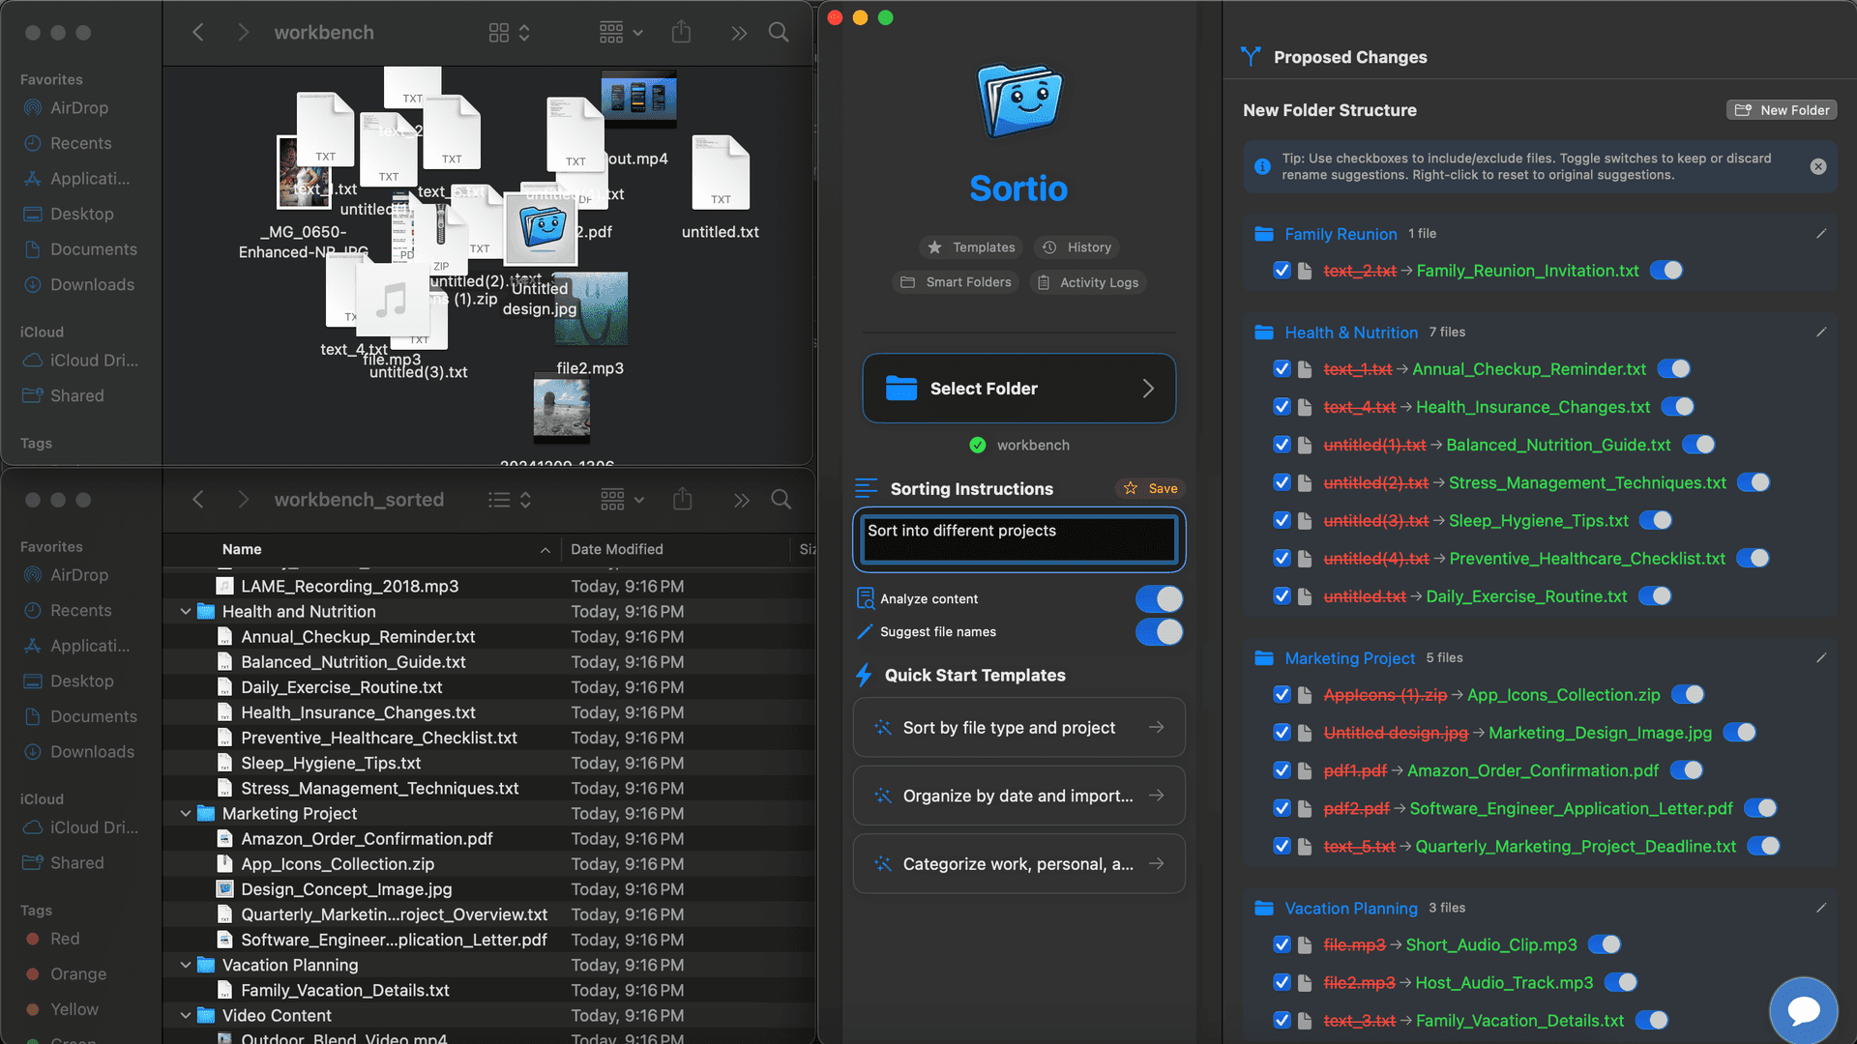Click the sorting instructions text field

(x=1018, y=539)
